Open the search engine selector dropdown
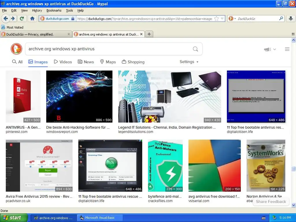The width and height of the screenshot is (296, 222). 232,18
